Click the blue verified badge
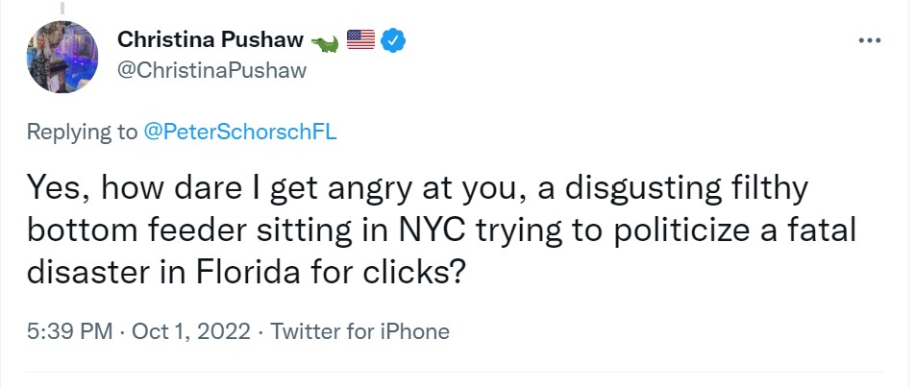This screenshot has width=916, height=388. pos(394,40)
